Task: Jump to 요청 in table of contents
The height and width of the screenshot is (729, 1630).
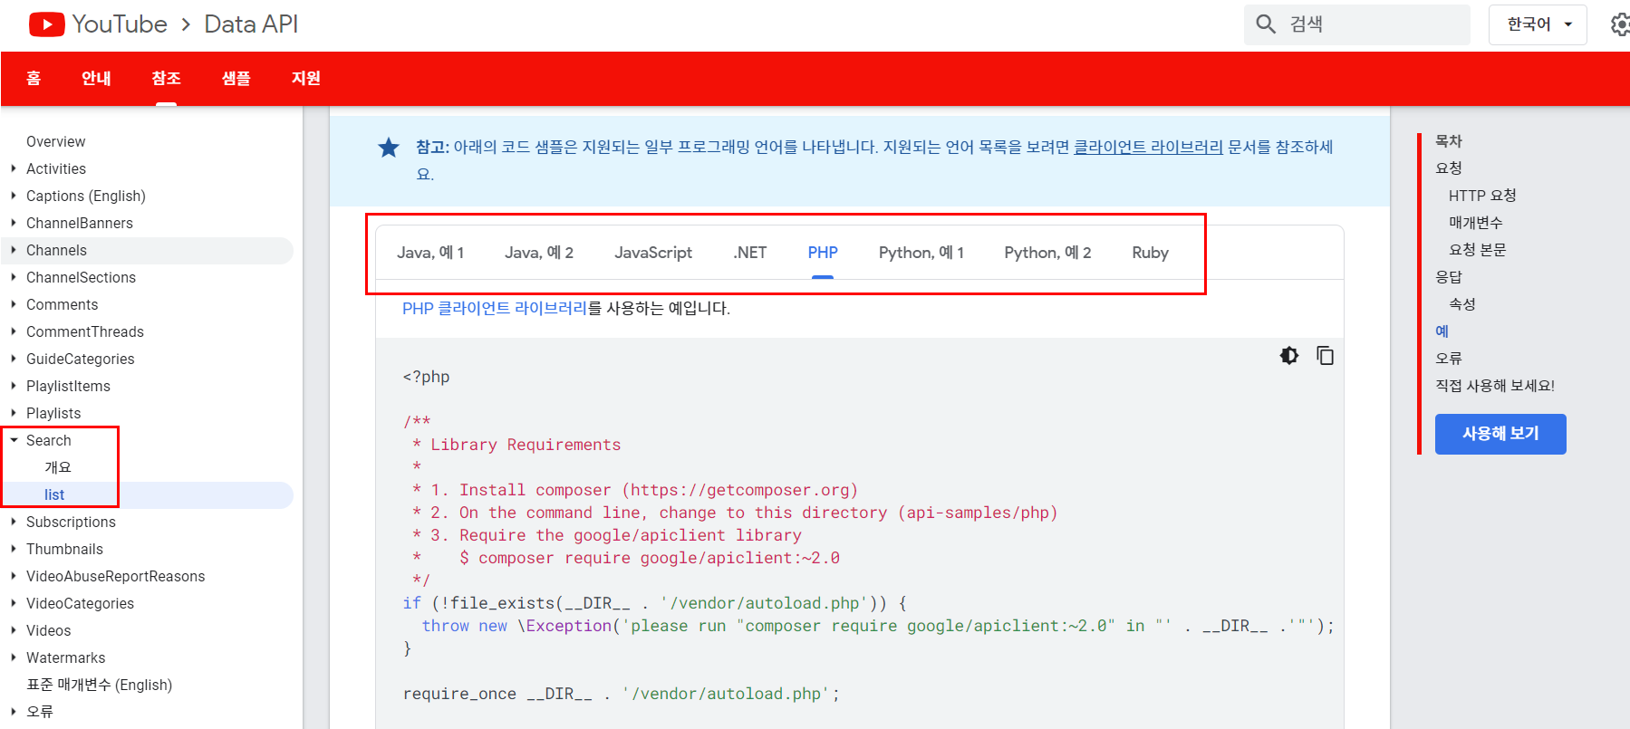Action: coord(1449,168)
